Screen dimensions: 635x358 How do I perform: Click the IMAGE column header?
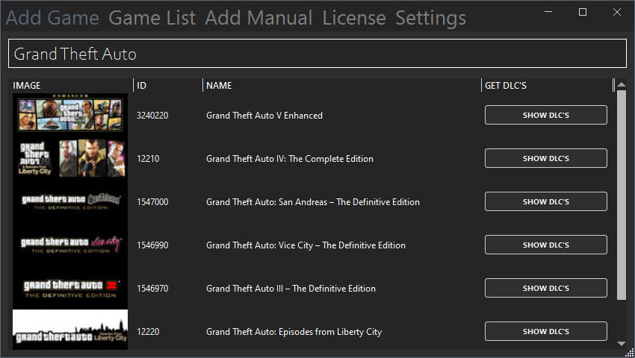[x=27, y=86]
